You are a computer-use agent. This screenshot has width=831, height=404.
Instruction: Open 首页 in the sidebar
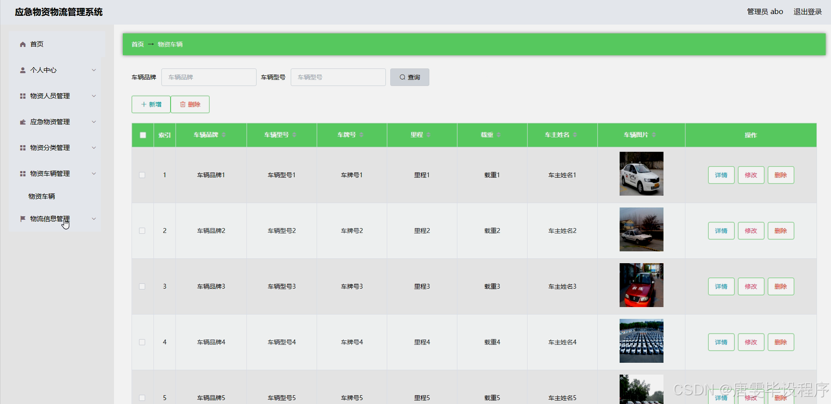tap(57, 44)
